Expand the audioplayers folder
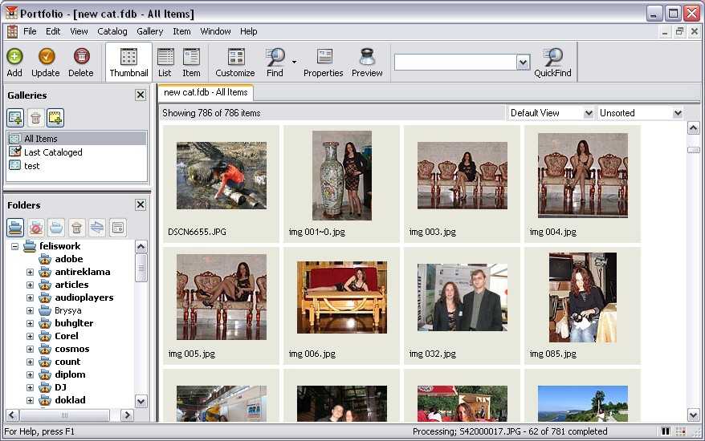 pos(30,297)
